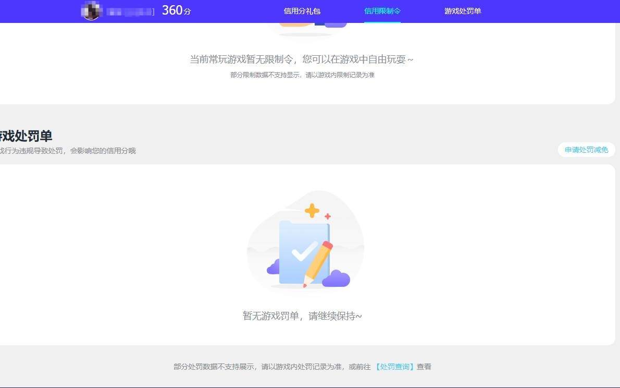Viewport: 620px width, 388px height.
Task: Click the 部分限制数据不支持显示 note
Action: [302, 75]
